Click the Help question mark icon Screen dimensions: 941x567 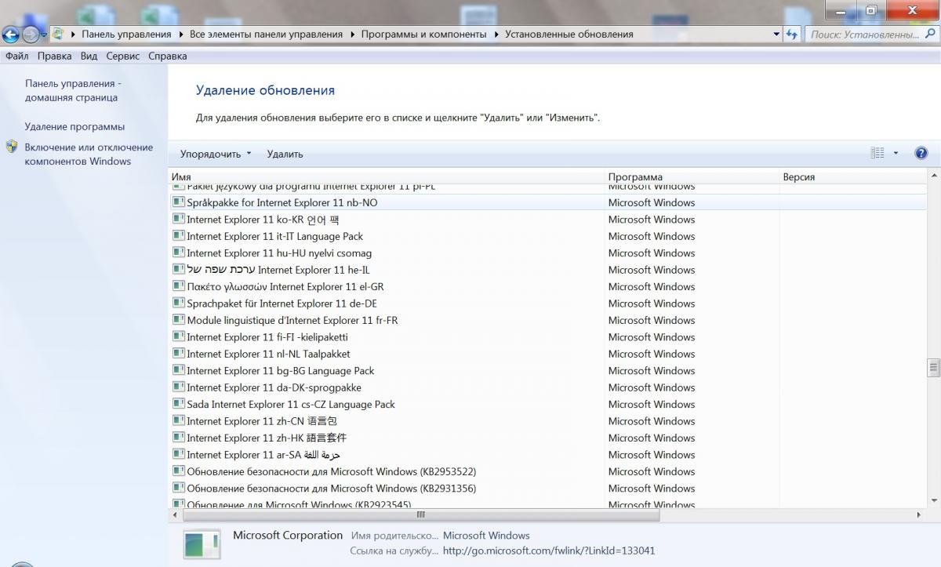pos(921,154)
